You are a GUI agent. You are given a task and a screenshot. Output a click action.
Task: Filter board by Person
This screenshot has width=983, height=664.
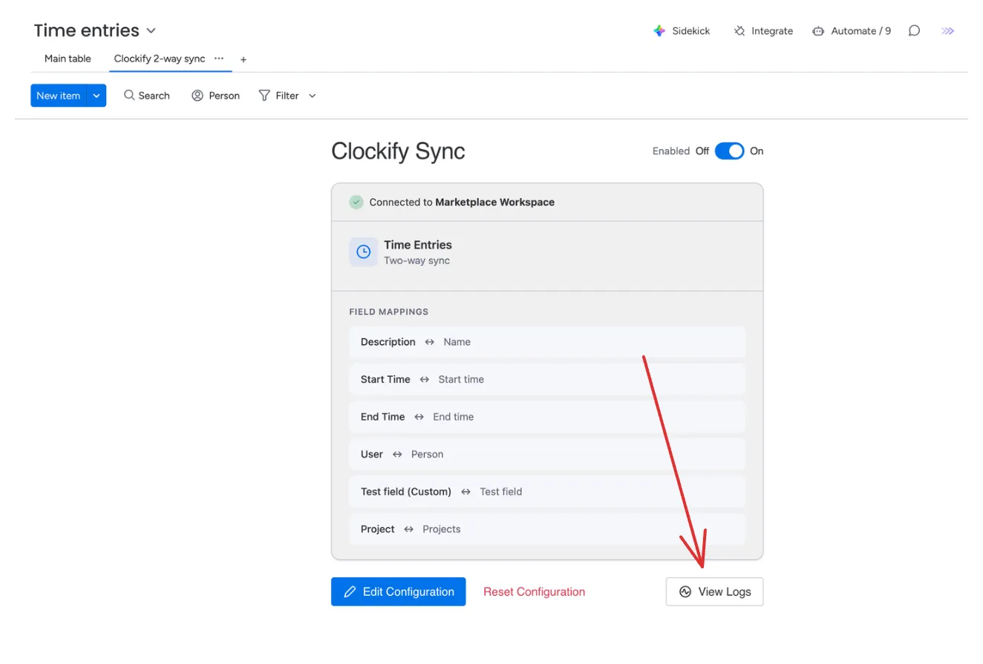[215, 95]
